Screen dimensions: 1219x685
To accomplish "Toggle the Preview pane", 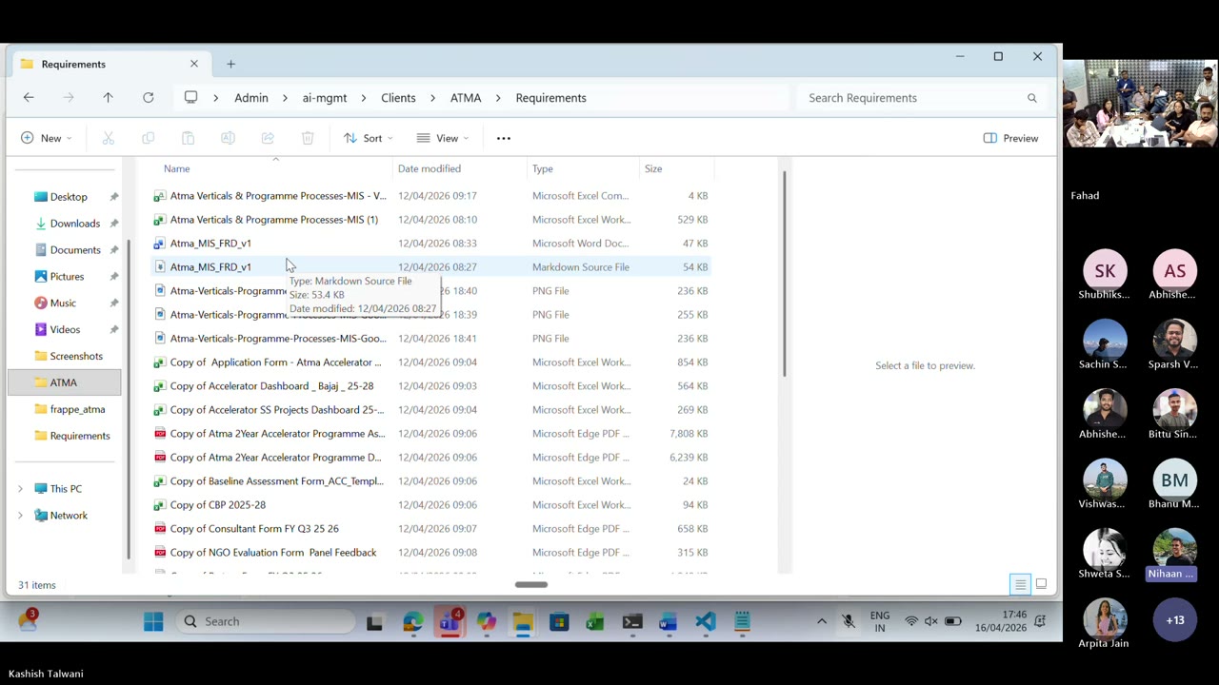I will 1010,138.
